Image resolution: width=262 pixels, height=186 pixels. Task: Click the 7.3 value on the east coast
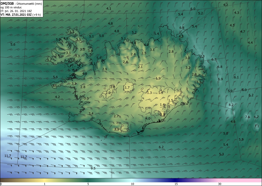pyautogui.click(x=202, y=56)
